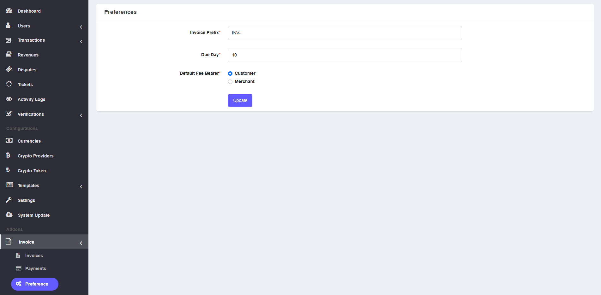Focus the Due Day input field
This screenshot has height=295, width=601.
click(345, 55)
